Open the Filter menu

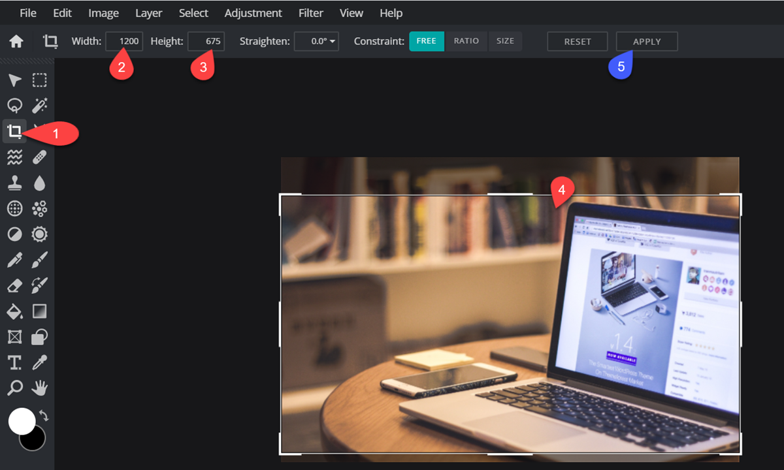tap(311, 13)
